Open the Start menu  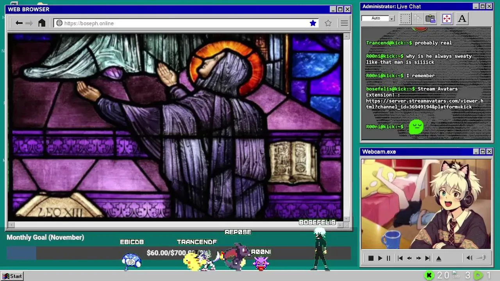12,276
